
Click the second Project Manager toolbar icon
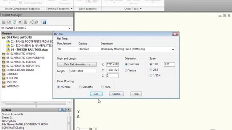coord(9,22)
